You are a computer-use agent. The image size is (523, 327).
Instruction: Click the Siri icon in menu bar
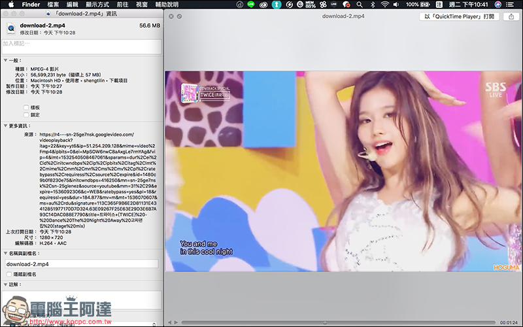click(x=498, y=5)
